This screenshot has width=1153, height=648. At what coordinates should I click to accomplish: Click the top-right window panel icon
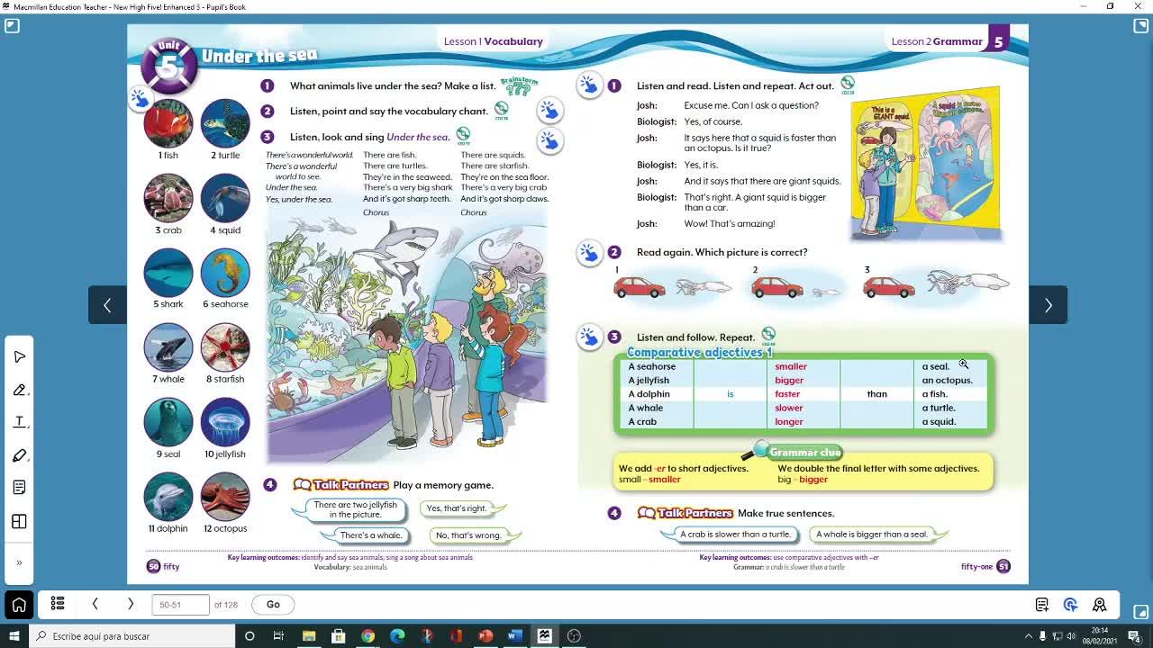point(1141,26)
